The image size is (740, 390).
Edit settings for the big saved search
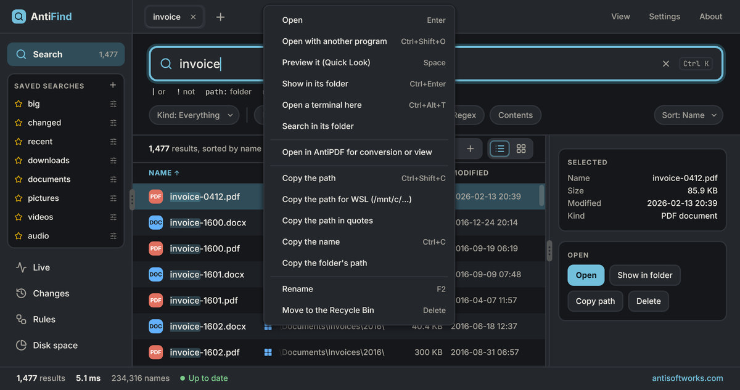(x=113, y=104)
